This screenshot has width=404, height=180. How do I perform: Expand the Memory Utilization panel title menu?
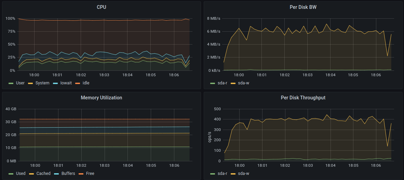[x=101, y=98]
